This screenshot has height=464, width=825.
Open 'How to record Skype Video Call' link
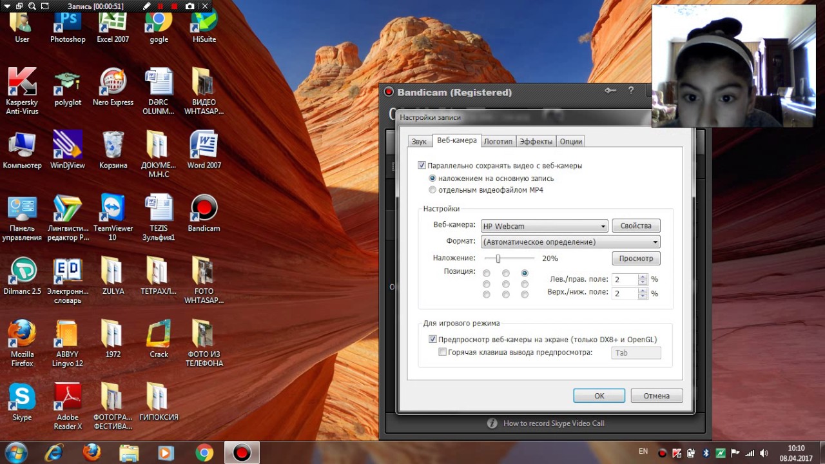click(x=554, y=423)
